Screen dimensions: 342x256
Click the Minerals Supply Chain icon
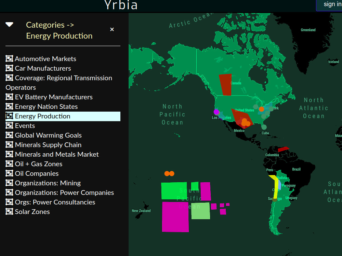point(9,144)
